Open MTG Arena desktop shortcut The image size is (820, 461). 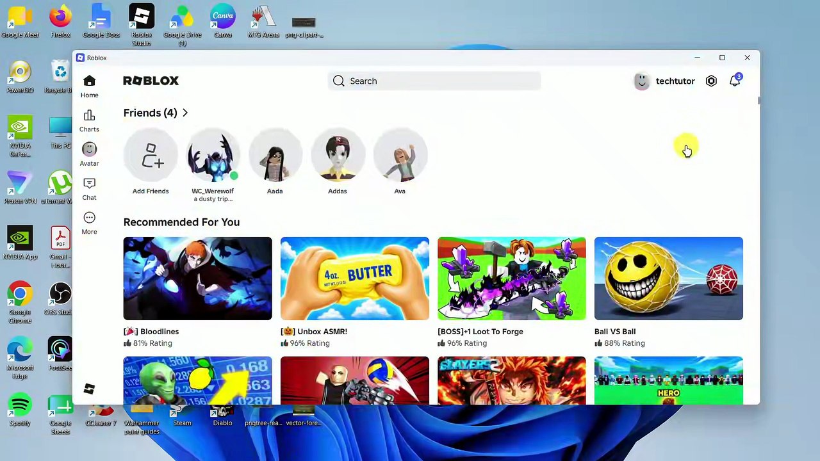(263, 22)
